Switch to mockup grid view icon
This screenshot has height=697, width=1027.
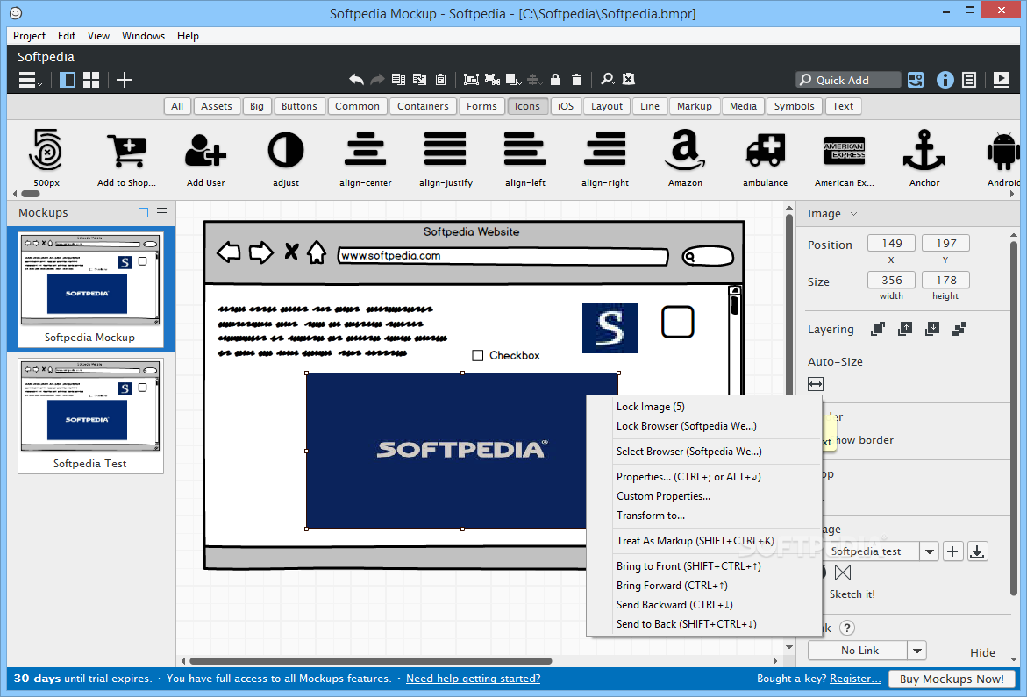tap(91, 80)
